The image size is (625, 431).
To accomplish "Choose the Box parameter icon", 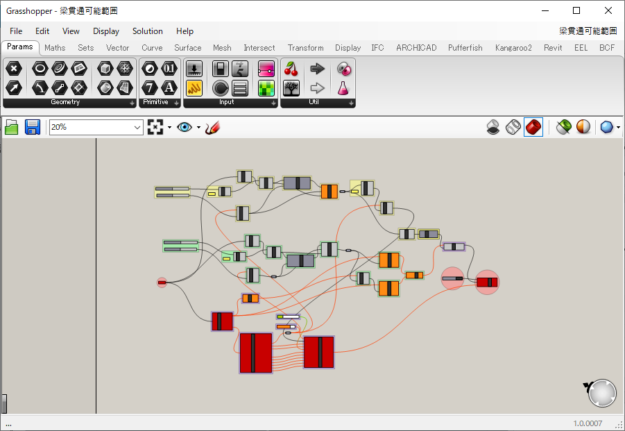I will (105, 69).
